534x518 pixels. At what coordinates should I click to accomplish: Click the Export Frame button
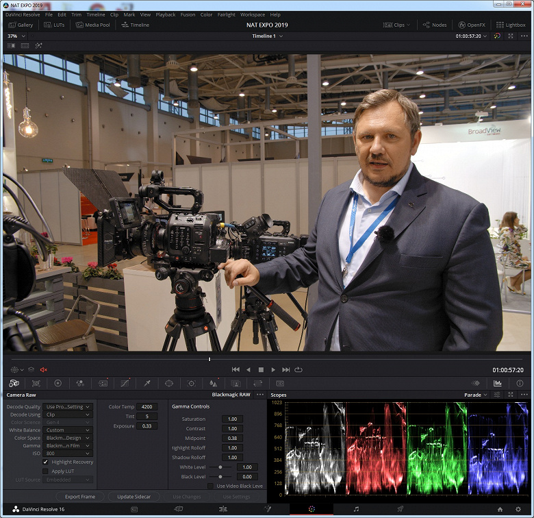[80, 497]
